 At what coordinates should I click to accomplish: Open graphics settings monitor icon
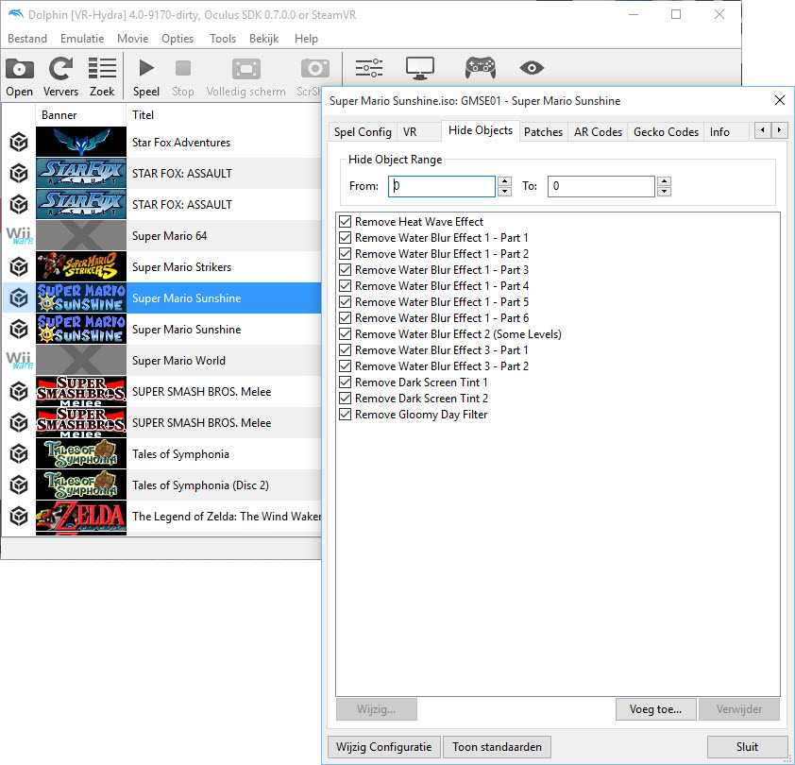pyautogui.click(x=420, y=68)
